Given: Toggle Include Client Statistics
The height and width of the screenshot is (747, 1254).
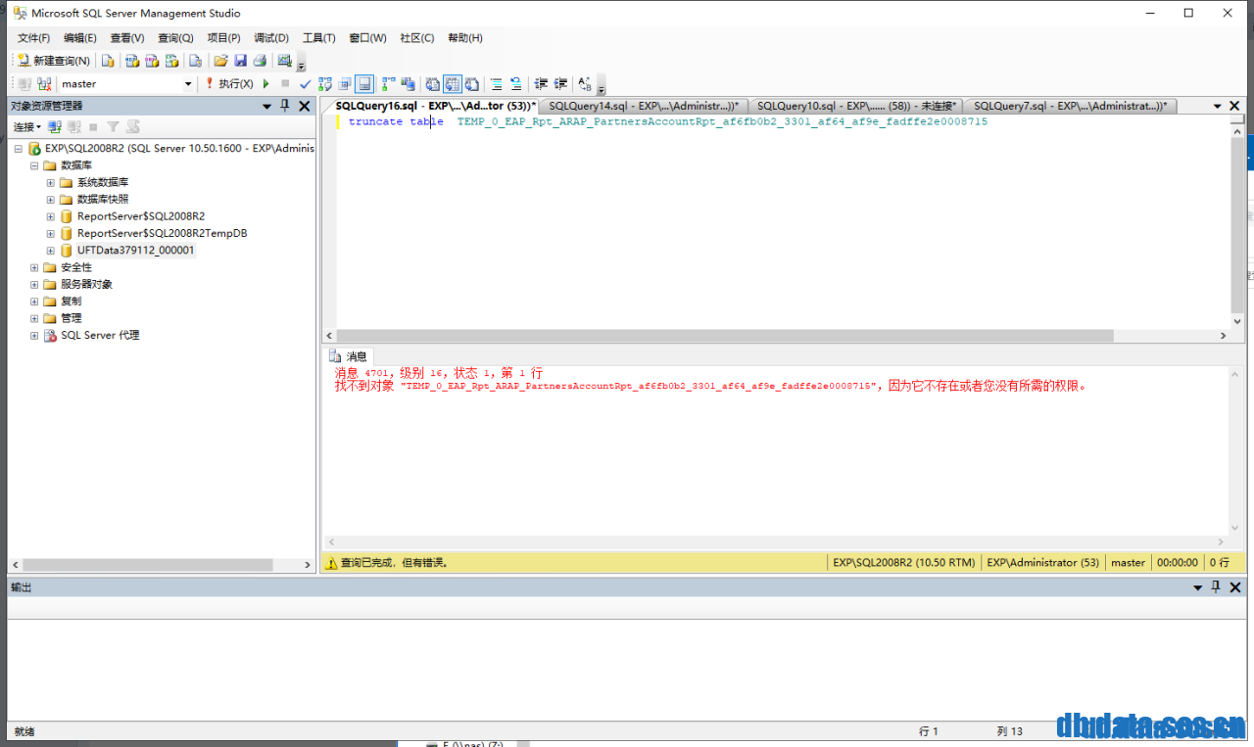Looking at the screenshot, I should click(408, 84).
